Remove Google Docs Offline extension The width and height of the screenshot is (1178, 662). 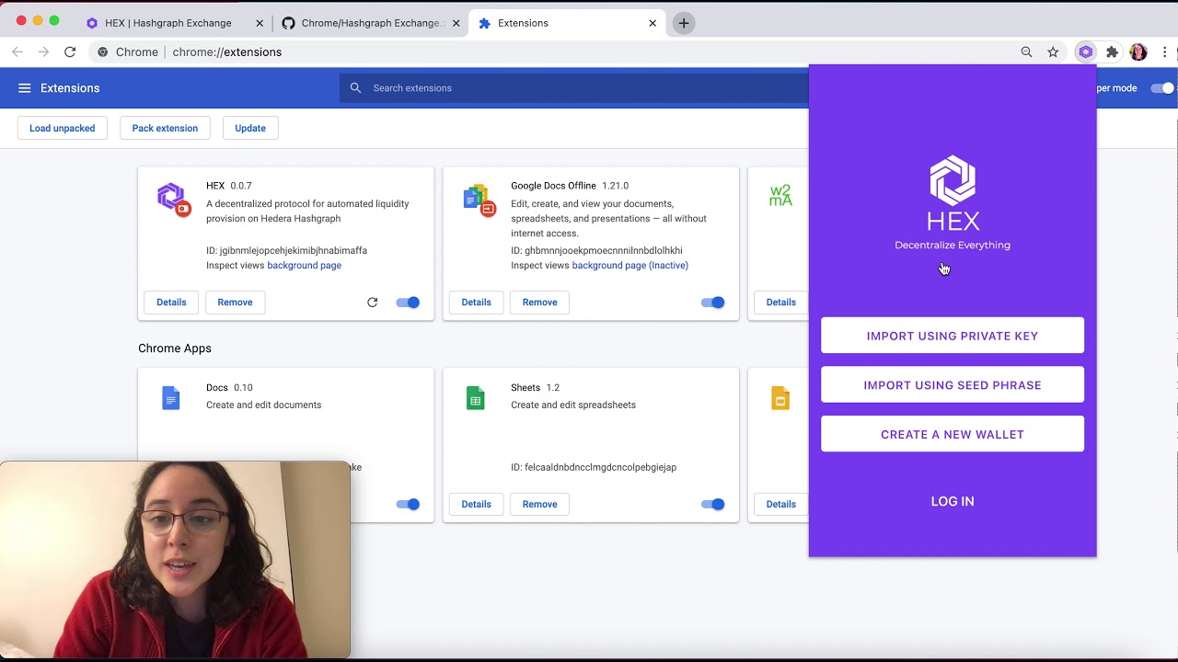[x=539, y=302]
